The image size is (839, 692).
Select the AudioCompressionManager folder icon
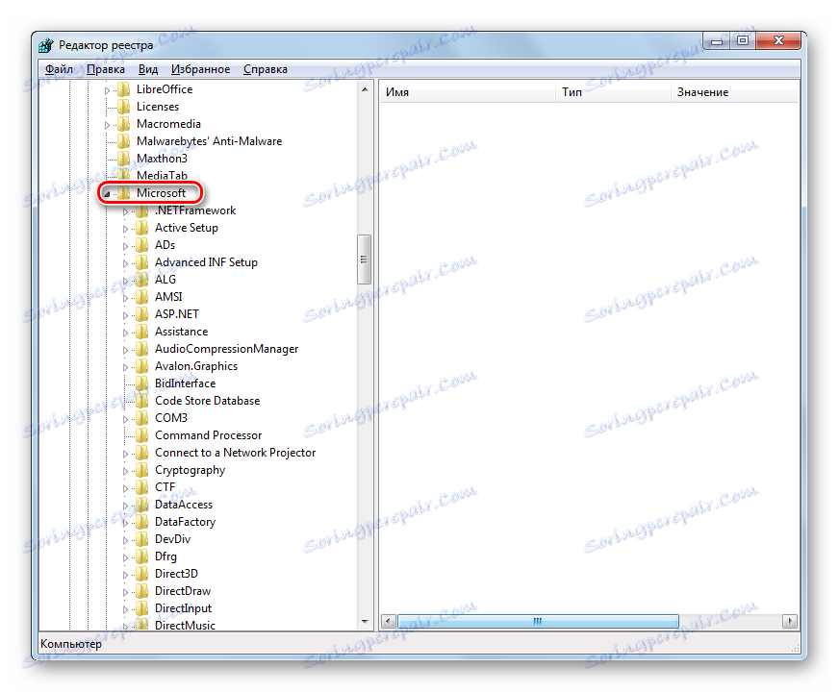click(141, 349)
